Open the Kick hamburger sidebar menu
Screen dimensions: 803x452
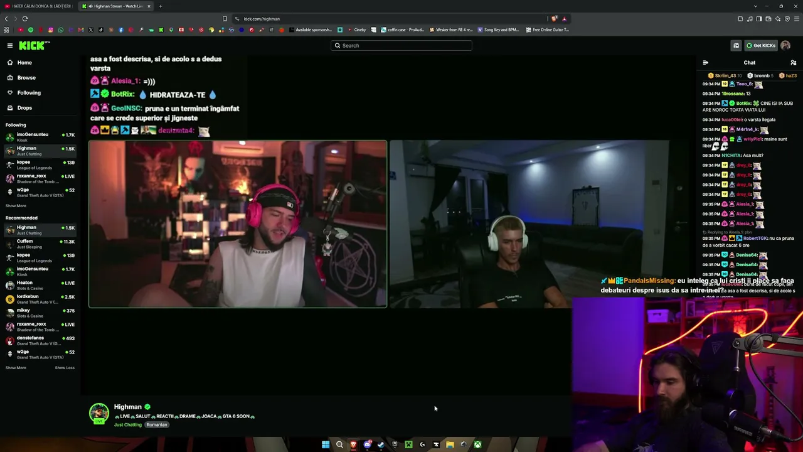pyautogui.click(x=10, y=45)
